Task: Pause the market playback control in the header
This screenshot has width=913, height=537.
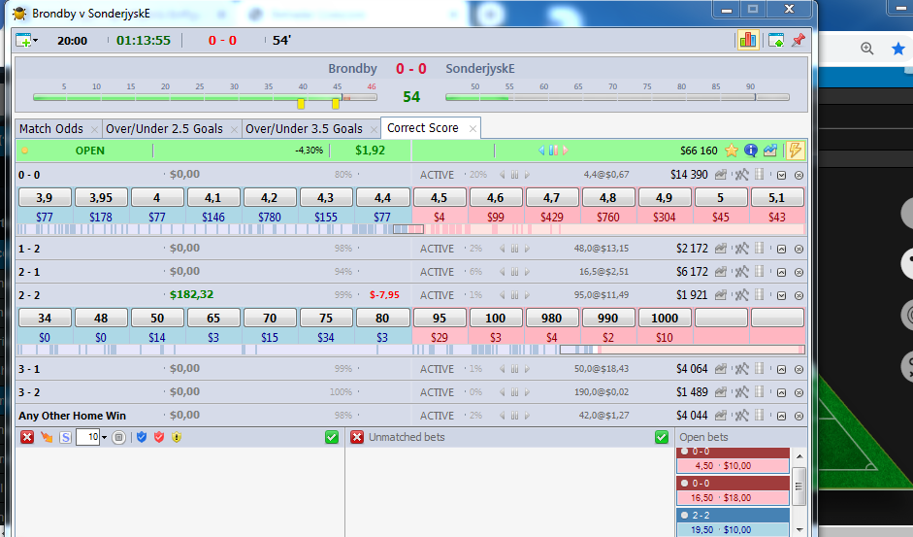Action: pos(553,151)
